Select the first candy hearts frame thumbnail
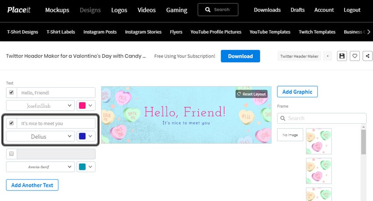373x201 pixels. (319, 141)
